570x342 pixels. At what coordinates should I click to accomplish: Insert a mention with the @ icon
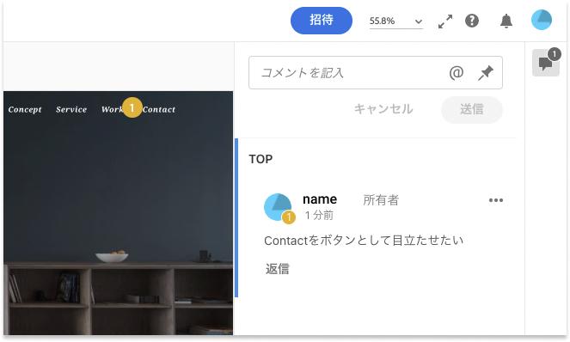(x=457, y=73)
